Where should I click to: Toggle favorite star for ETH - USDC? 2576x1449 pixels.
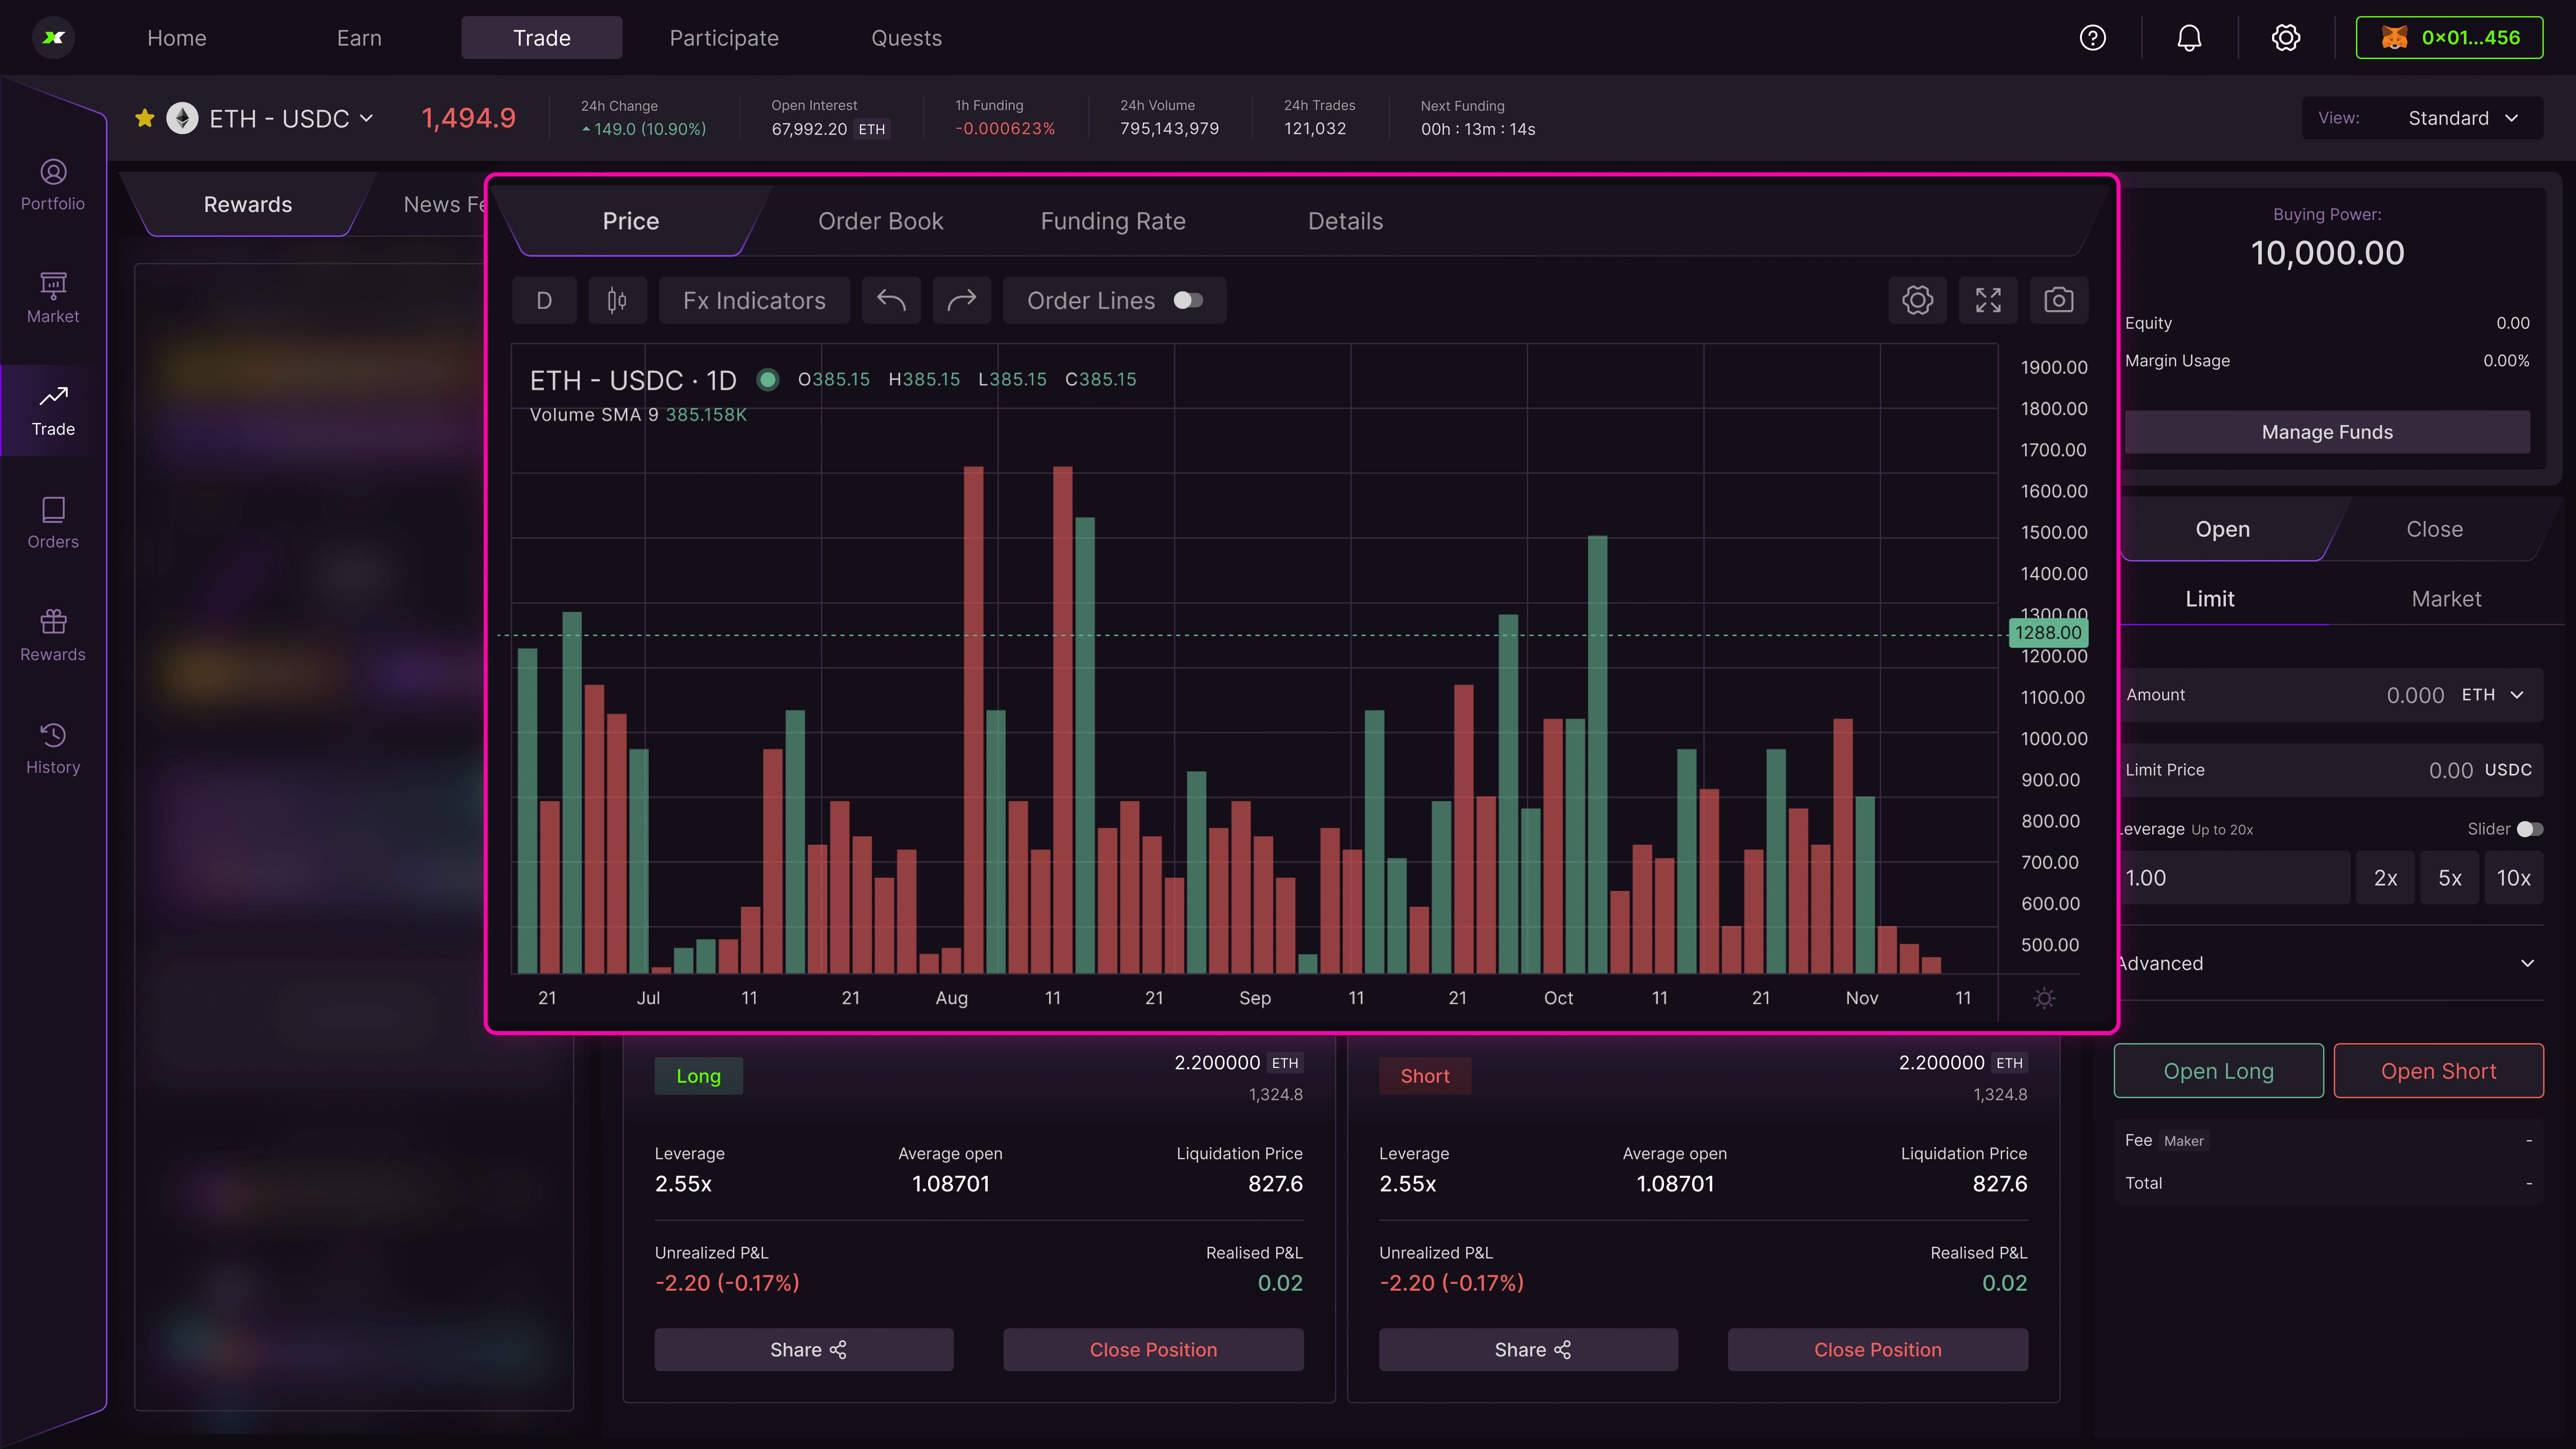[145, 118]
